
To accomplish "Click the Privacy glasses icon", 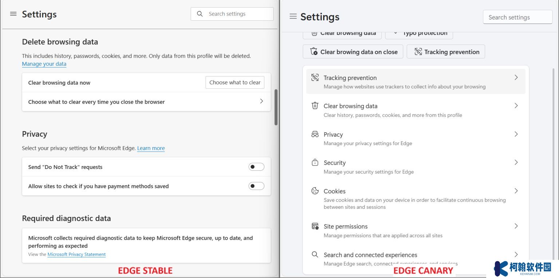I will tap(315, 134).
